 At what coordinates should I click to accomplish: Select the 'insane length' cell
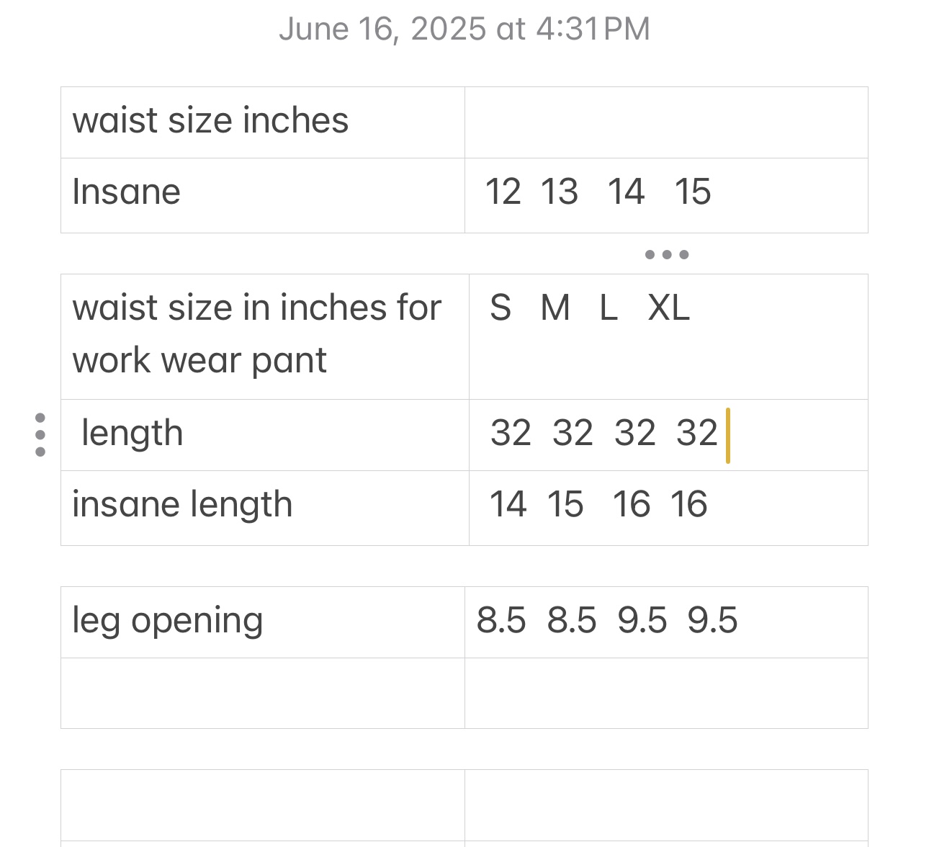point(265,508)
